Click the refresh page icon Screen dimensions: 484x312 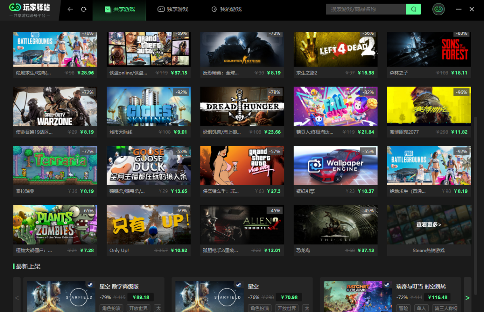84,9
